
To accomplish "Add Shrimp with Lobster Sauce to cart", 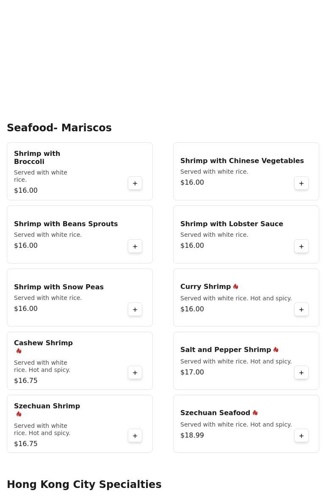I will click(x=301, y=247).
